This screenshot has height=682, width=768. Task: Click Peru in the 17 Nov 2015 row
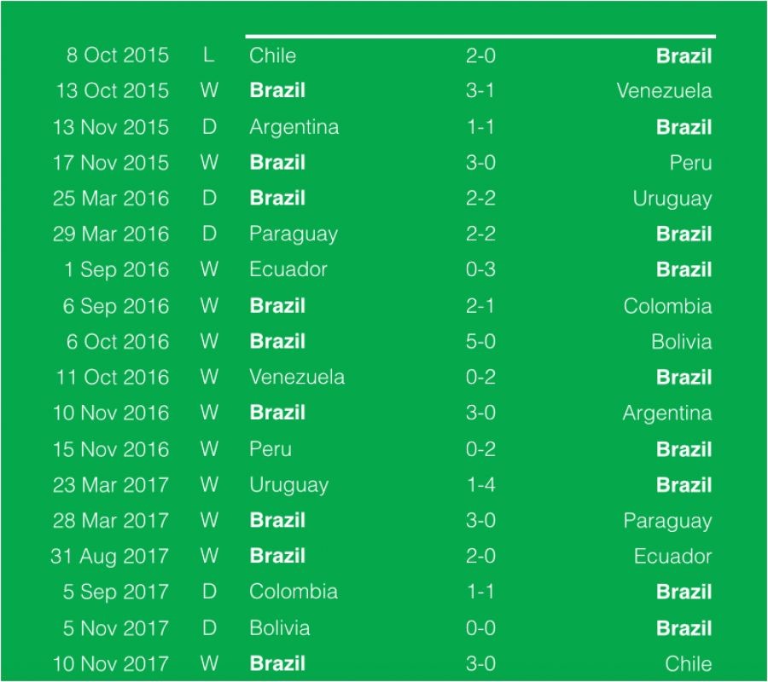(x=690, y=163)
